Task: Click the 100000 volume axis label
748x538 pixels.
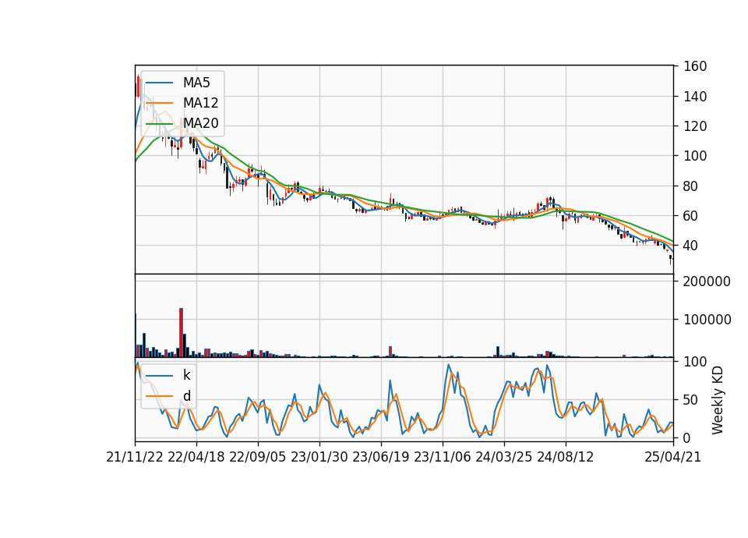Action: (707, 320)
